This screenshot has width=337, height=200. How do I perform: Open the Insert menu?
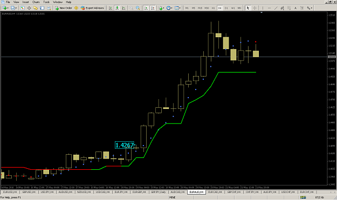coord(25,2)
